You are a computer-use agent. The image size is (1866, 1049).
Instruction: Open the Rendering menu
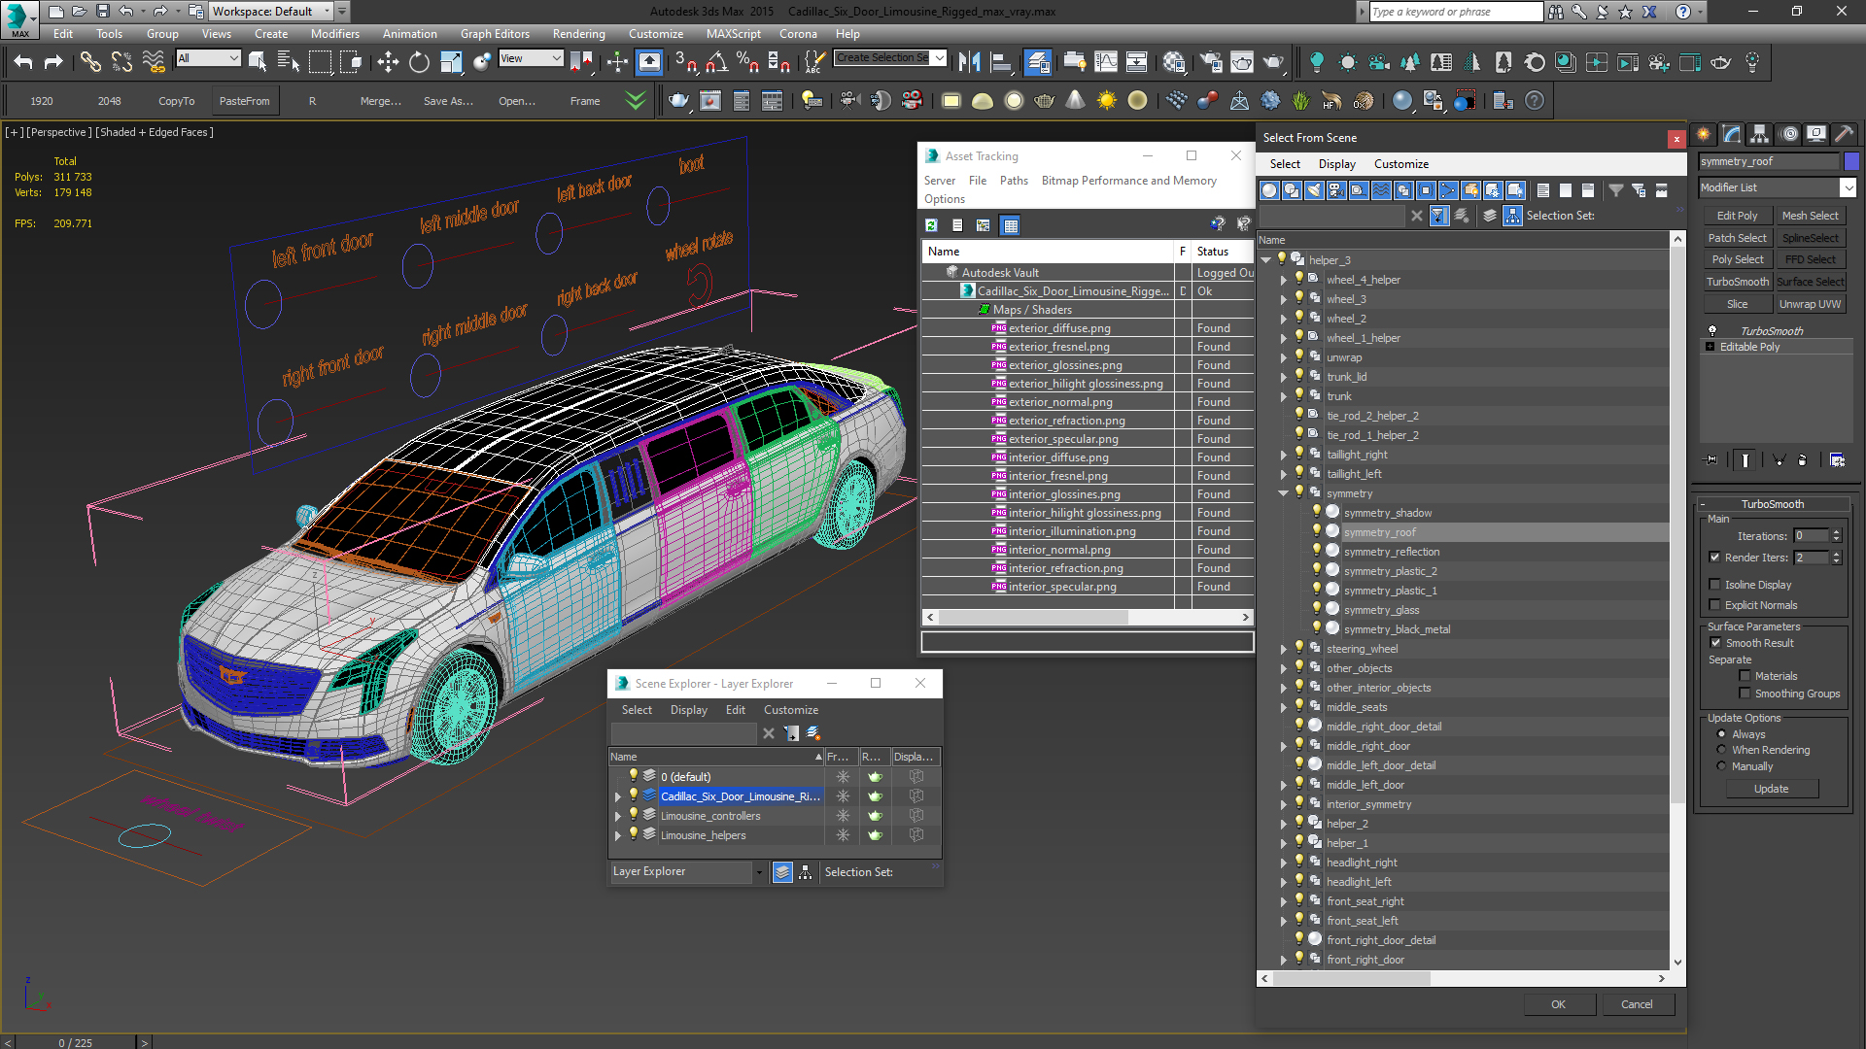[578, 33]
